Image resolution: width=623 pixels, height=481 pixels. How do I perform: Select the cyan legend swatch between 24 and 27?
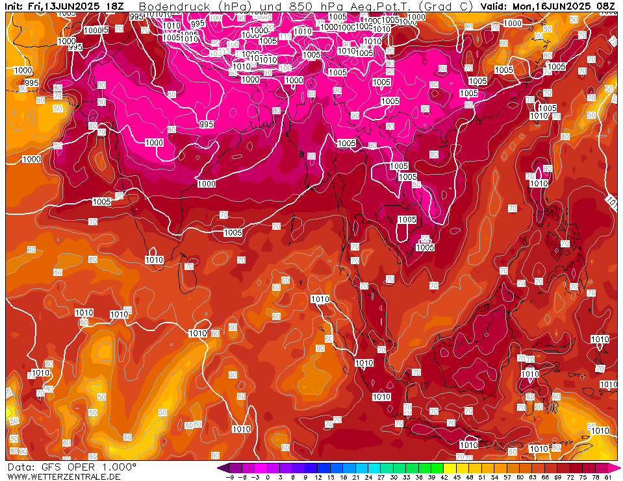pyautogui.click(x=375, y=468)
